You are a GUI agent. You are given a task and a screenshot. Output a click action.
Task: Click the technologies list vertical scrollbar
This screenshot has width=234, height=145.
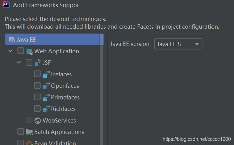tap(102, 89)
